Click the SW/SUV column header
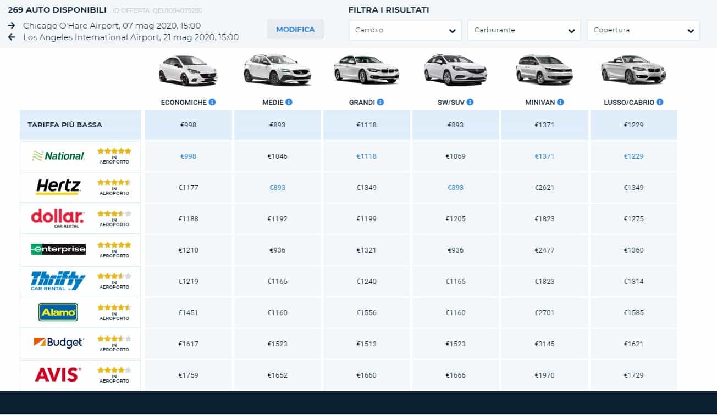 point(451,102)
